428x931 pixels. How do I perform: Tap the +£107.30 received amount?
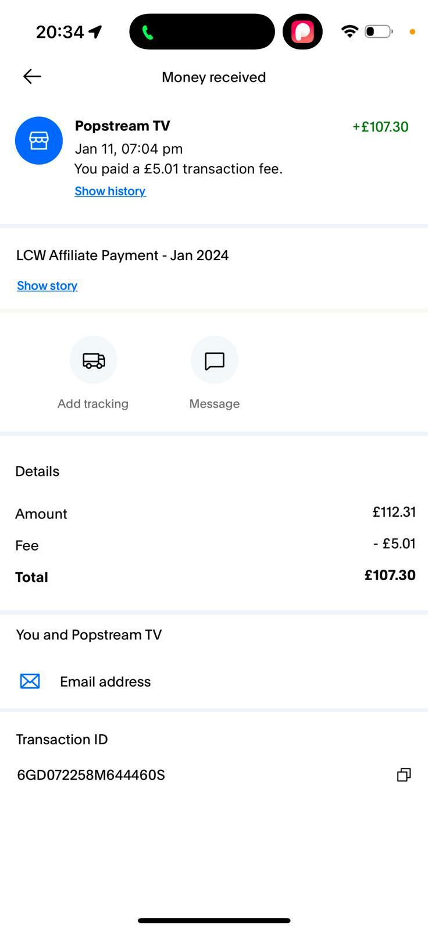coord(380,127)
